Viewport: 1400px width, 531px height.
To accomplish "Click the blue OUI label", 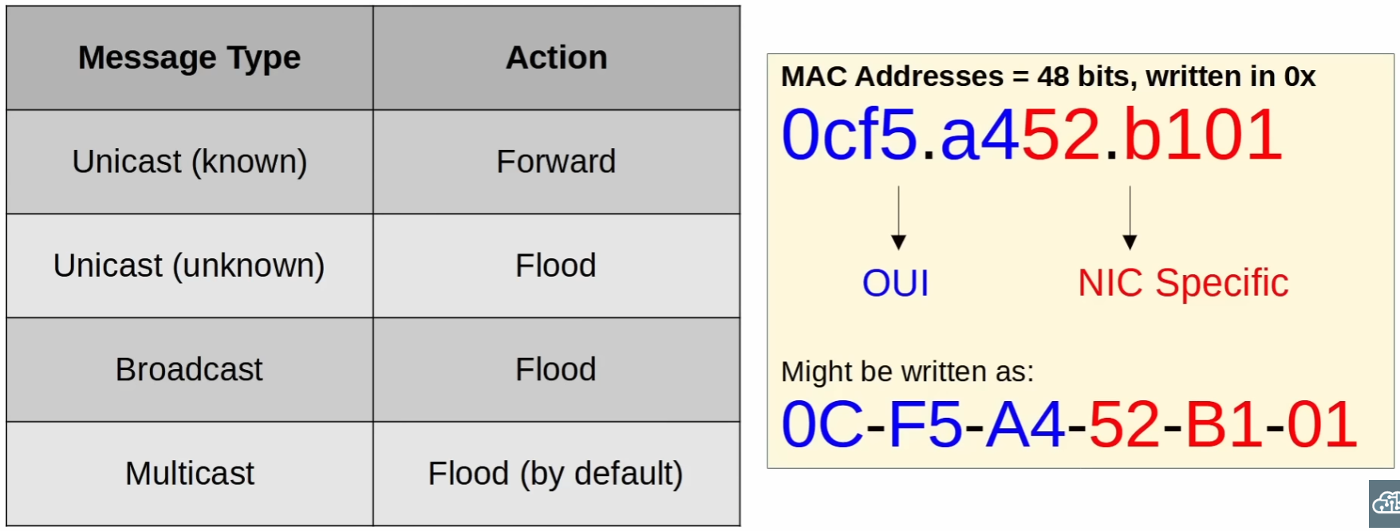I will point(896,283).
